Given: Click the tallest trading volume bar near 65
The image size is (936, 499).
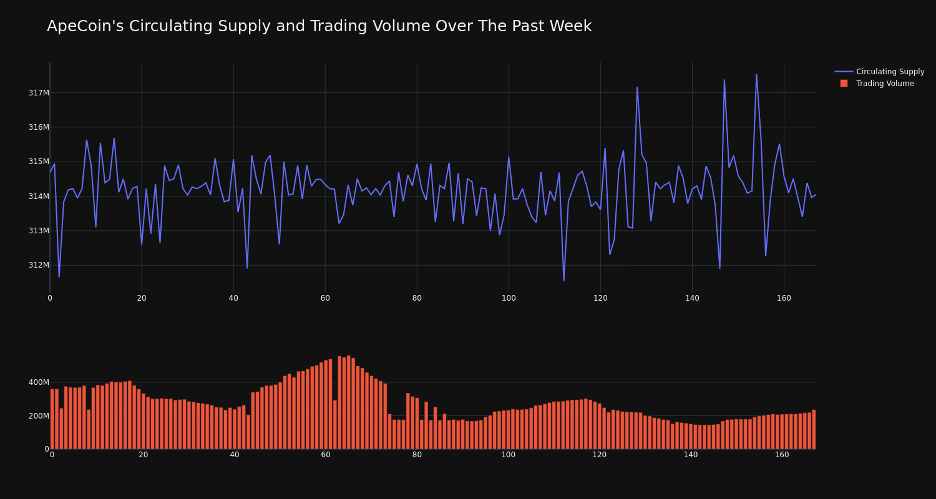Looking at the screenshot, I should (349, 402).
